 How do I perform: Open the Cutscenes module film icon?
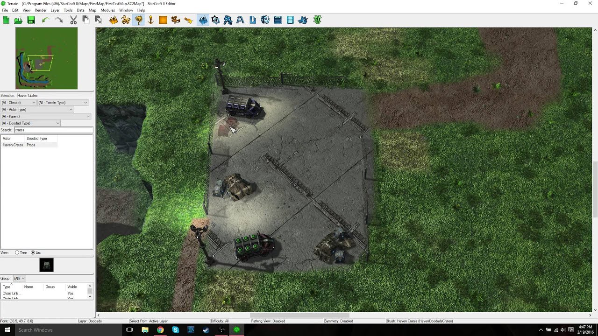pos(290,20)
